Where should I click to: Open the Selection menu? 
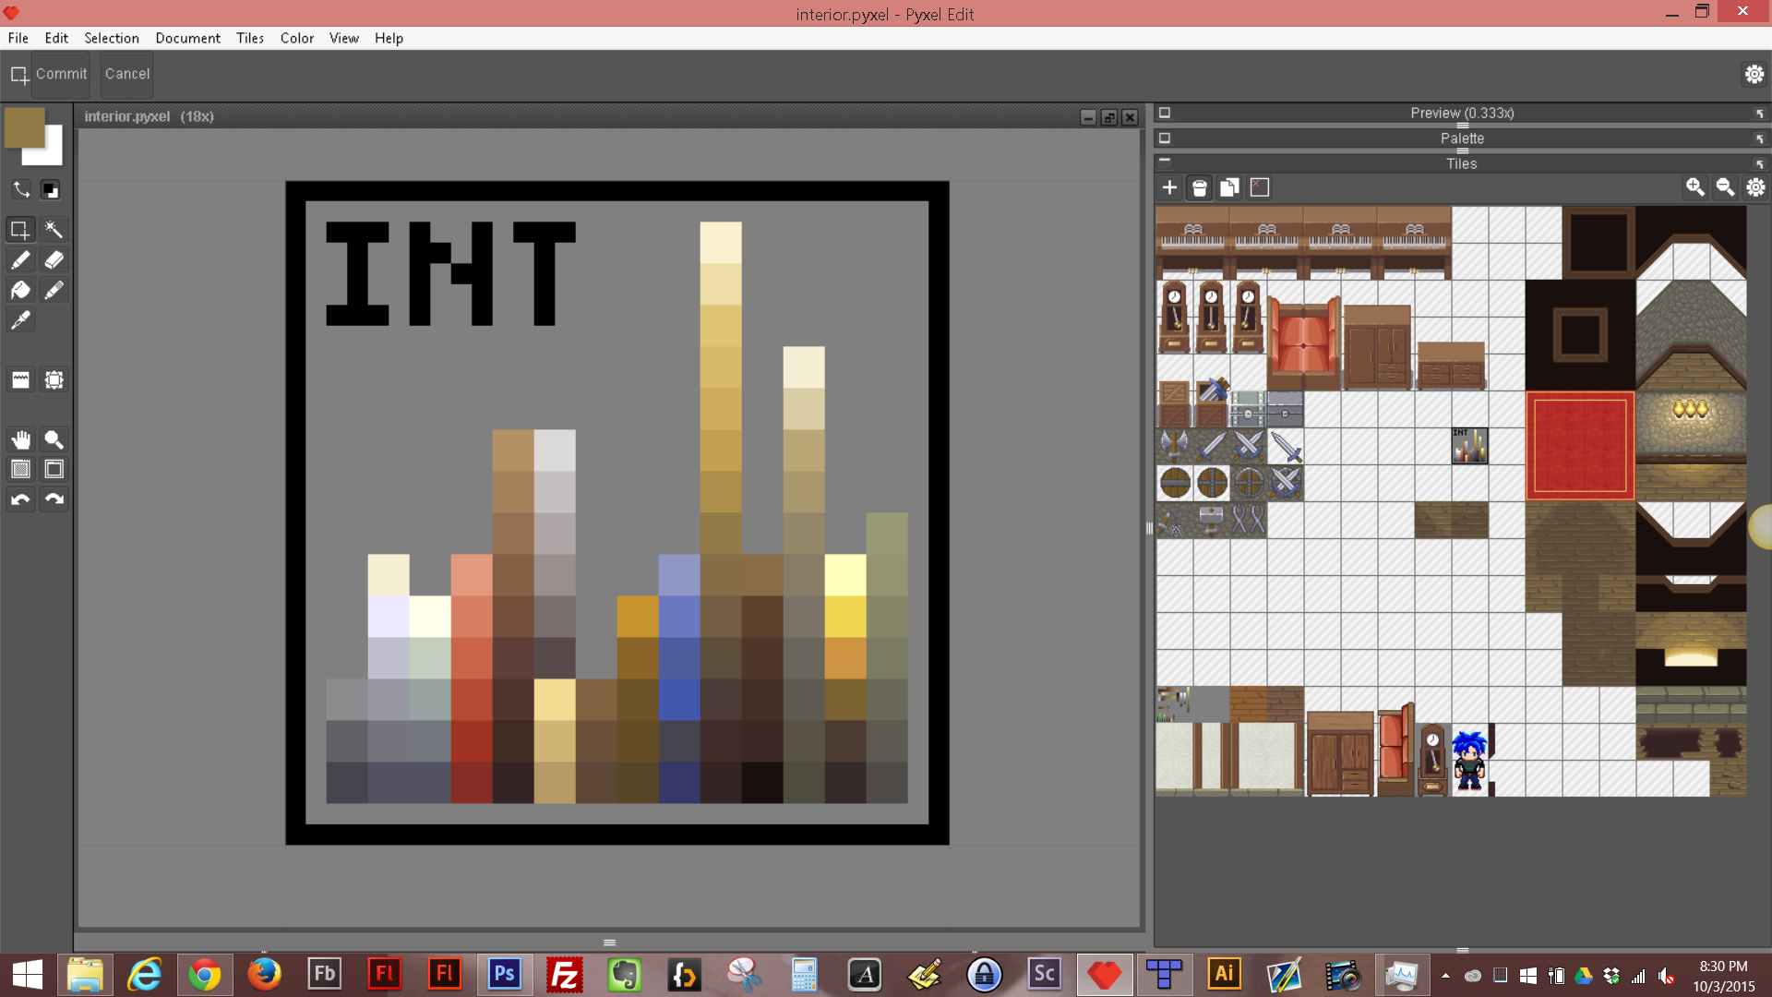[x=111, y=38]
